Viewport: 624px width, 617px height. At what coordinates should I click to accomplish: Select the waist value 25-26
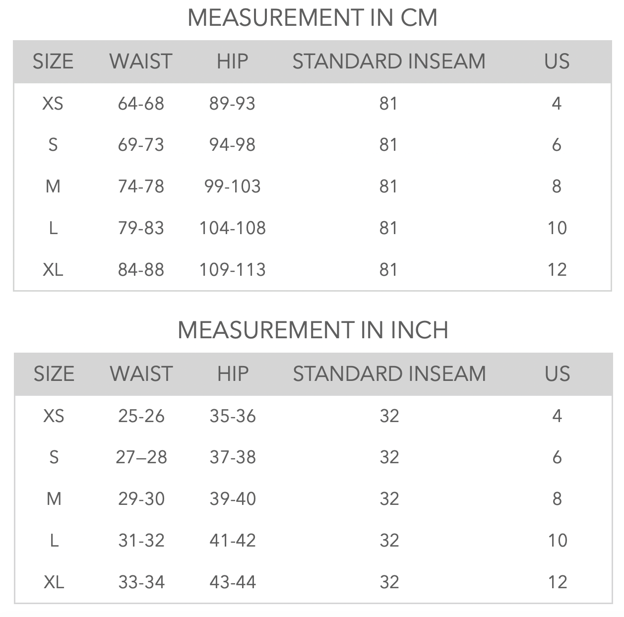point(141,416)
